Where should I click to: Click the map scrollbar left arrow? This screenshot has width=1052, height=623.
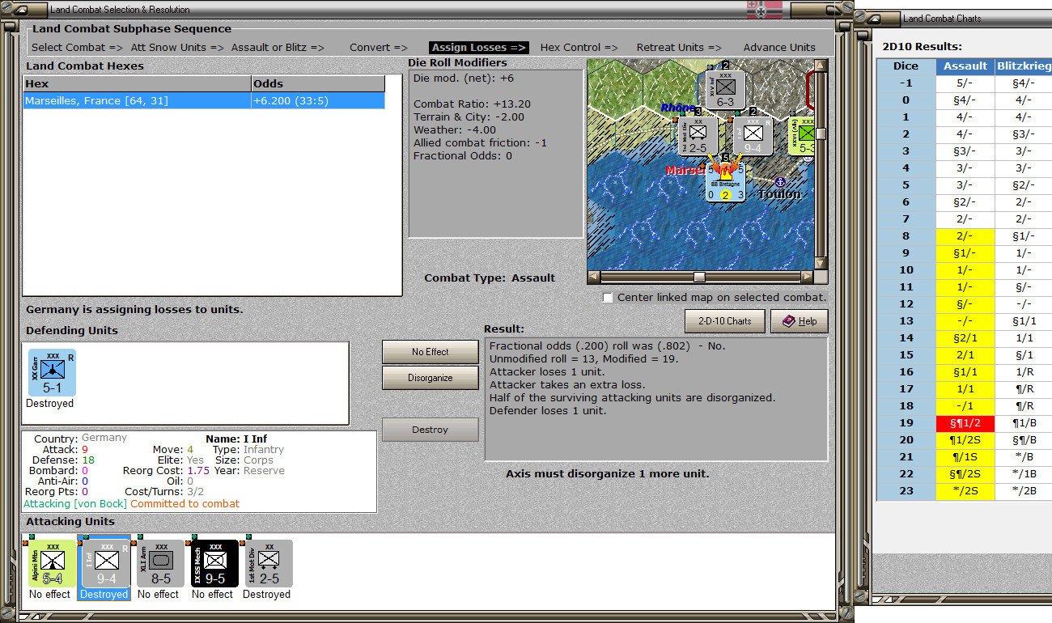tap(594, 277)
